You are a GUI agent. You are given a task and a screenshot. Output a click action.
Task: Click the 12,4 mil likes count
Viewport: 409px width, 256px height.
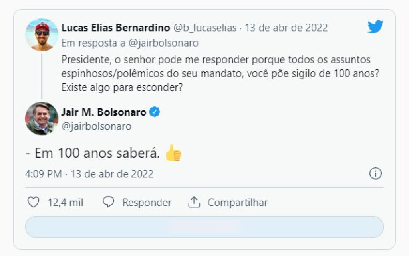(66, 203)
